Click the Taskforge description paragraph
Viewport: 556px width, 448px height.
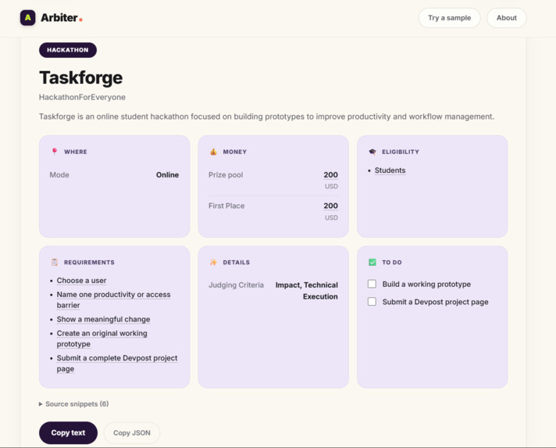266,116
